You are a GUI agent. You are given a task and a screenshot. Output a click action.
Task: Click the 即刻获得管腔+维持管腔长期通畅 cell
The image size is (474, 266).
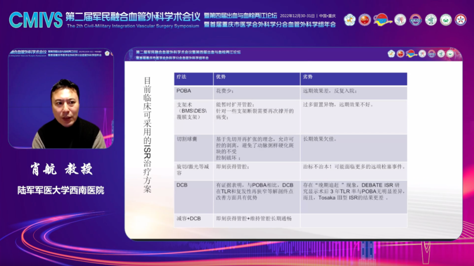coord(257,221)
